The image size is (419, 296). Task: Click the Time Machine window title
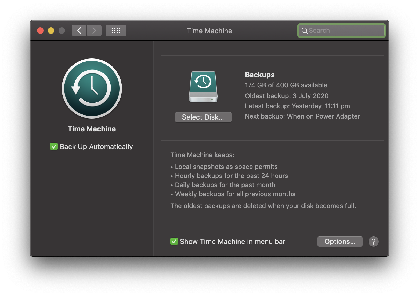pyautogui.click(x=209, y=31)
